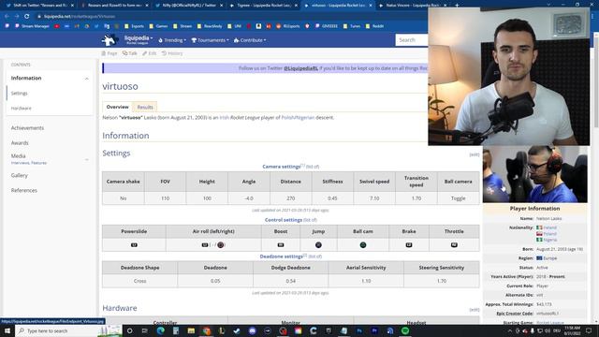Switch to the Nifty Twitter browser tab
599x337 pixels.
[x=189, y=6]
